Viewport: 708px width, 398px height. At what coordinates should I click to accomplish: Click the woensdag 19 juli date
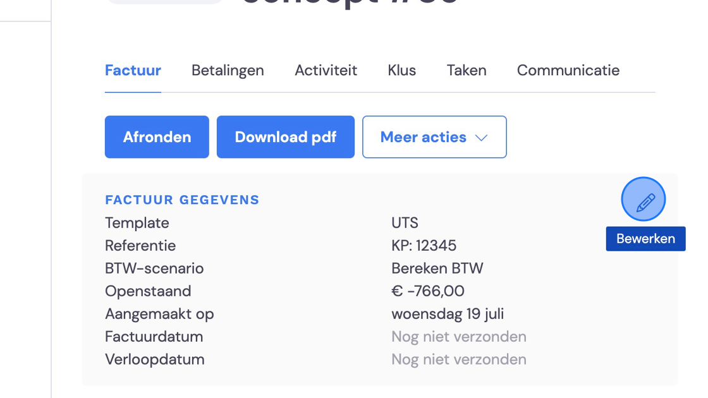point(448,313)
